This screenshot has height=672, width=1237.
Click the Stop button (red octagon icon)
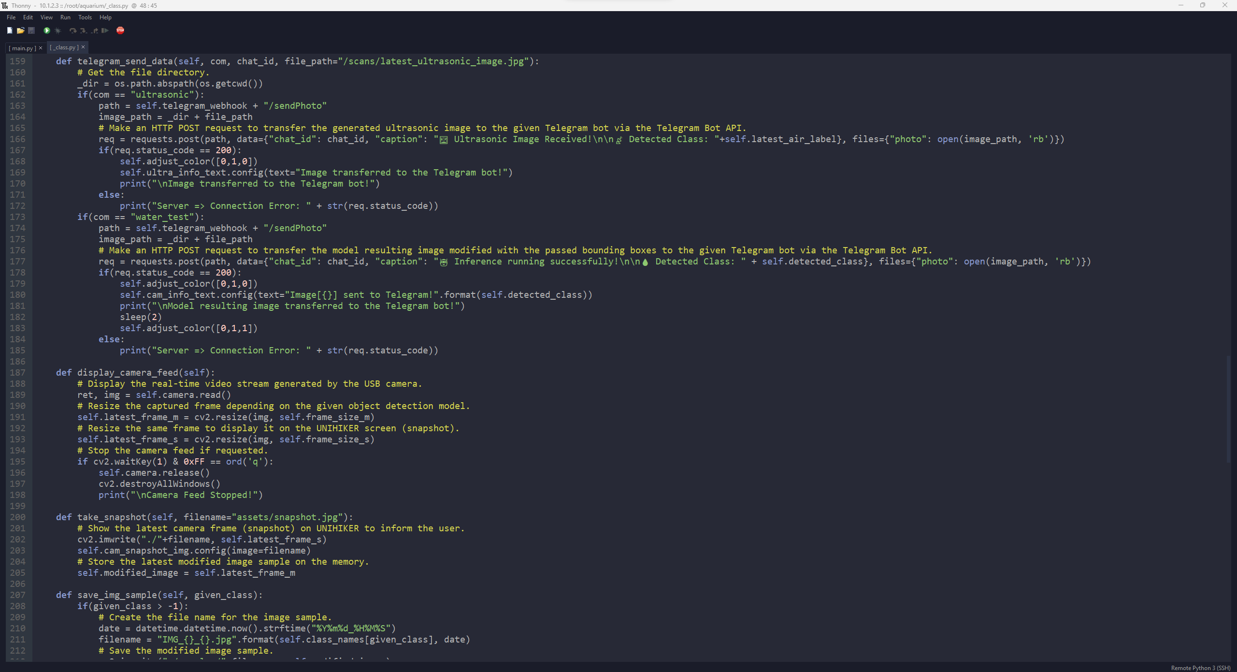tap(120, 31)
